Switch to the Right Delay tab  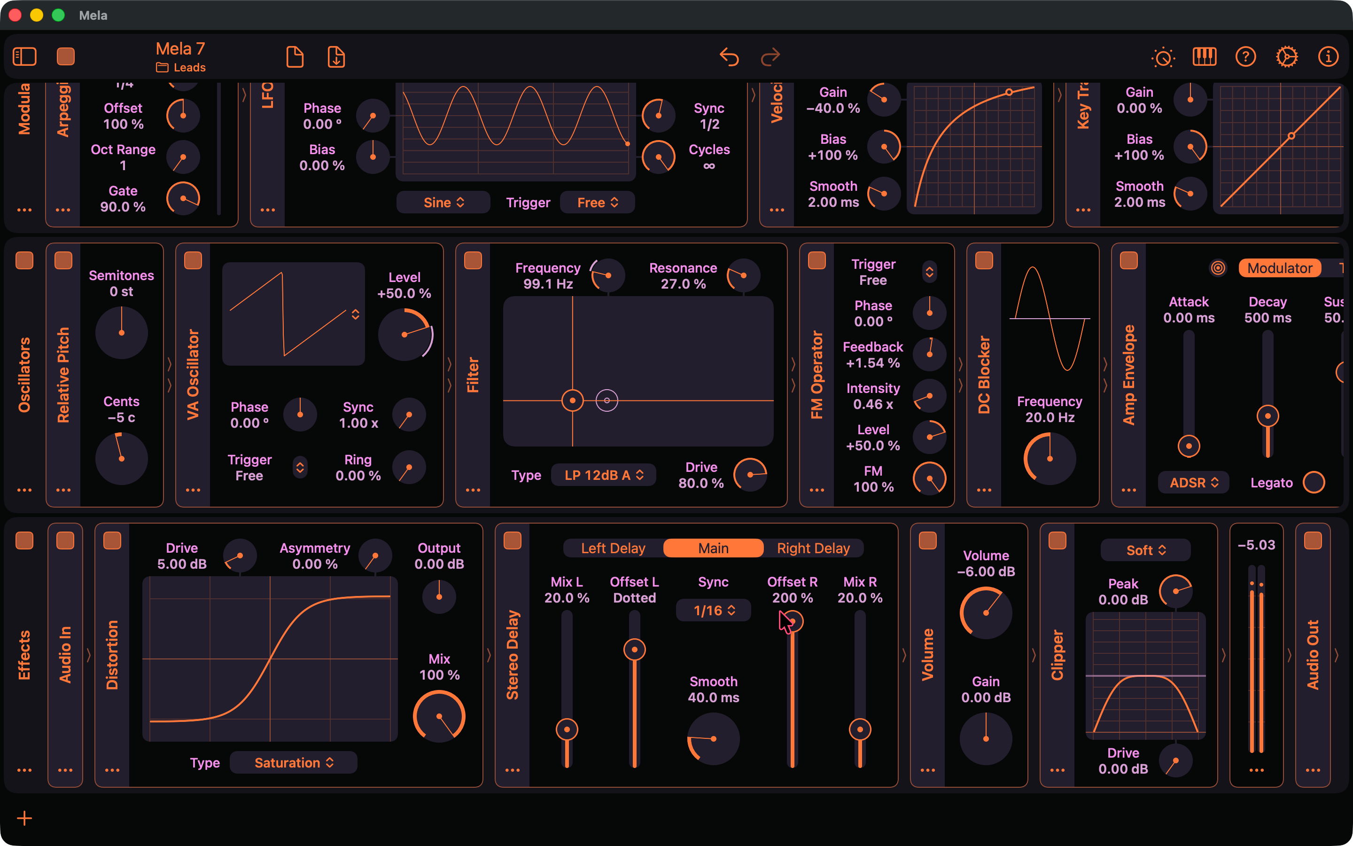pyautogui.click(x=814, y=548)
